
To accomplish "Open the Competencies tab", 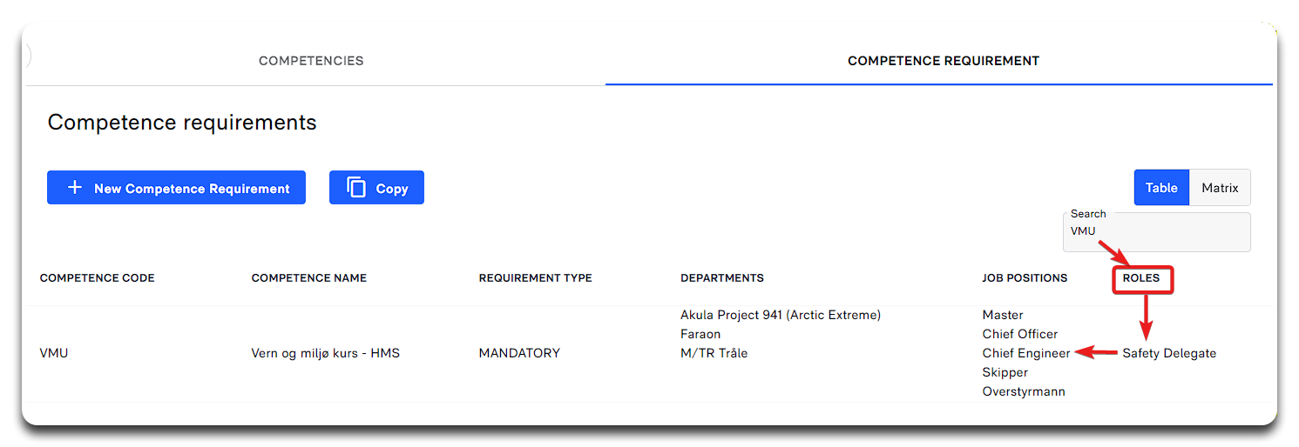I will click(x=311, y=61).
